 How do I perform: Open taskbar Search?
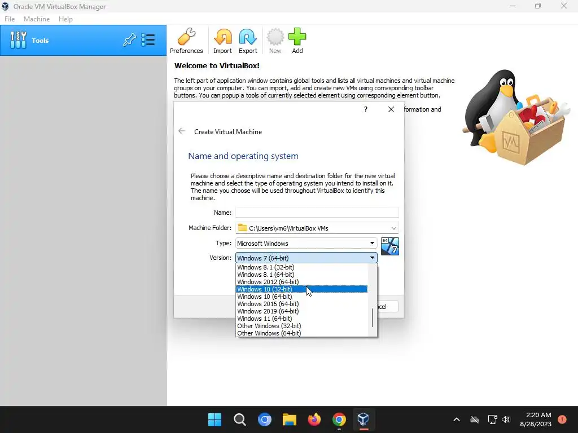[x=239, y=419]
